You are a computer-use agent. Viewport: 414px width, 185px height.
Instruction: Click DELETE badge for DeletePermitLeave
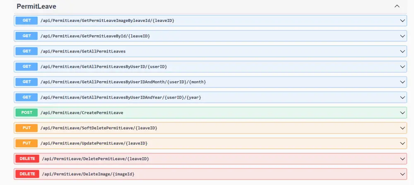[27, 159]
